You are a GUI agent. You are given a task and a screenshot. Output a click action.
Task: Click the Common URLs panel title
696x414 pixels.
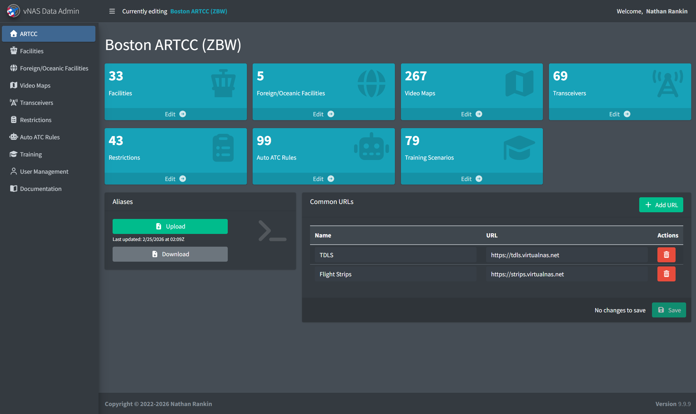point(332,202)
